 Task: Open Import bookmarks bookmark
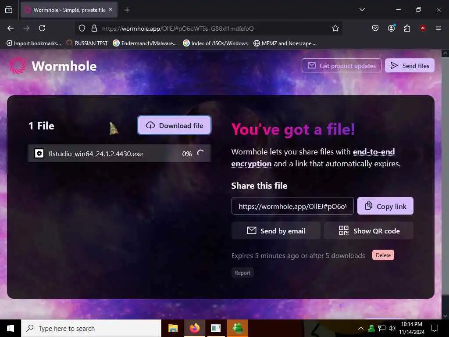(33, 43)
